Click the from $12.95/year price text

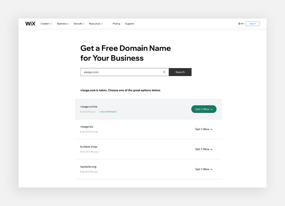click(x=89, y=172)
